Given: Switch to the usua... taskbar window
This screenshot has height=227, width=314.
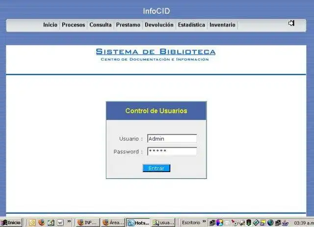Looking at the screenshot, I should click(163, 223).
